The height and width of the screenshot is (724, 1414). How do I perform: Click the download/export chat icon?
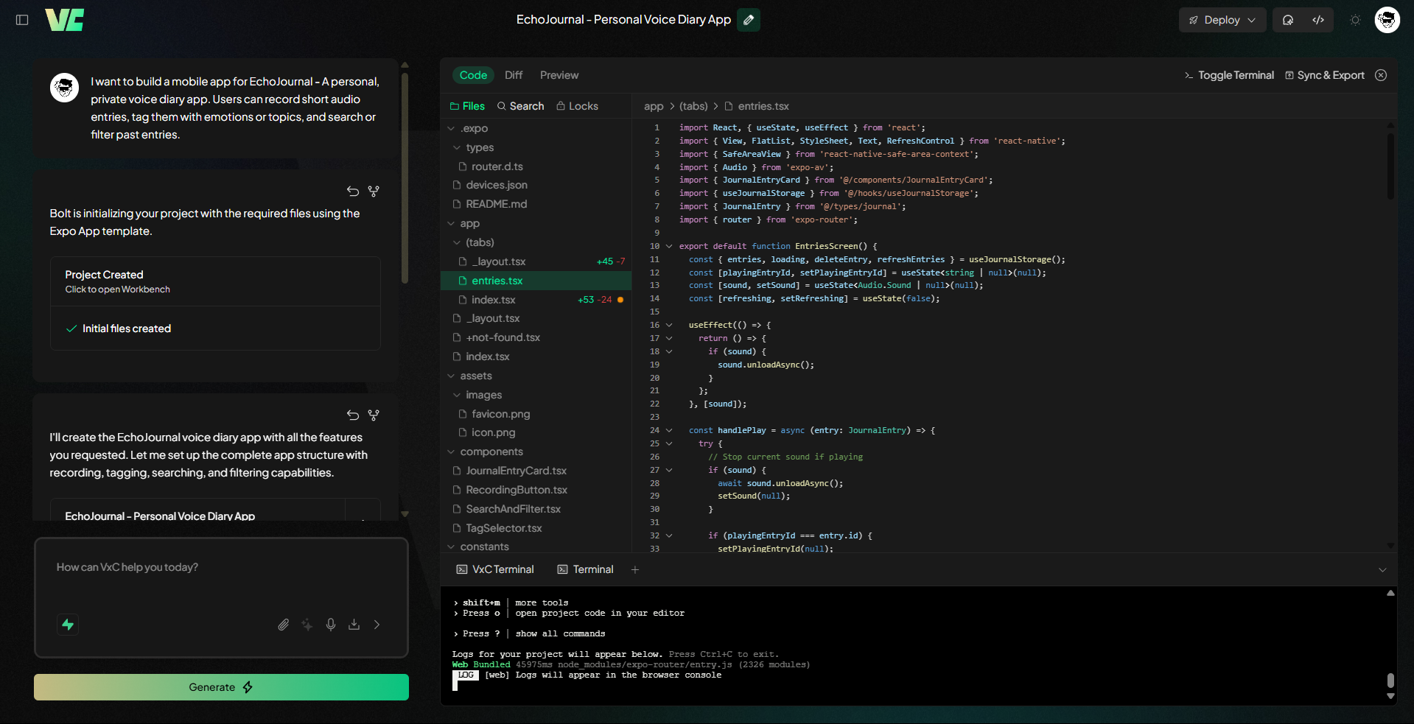click(354, 625)
